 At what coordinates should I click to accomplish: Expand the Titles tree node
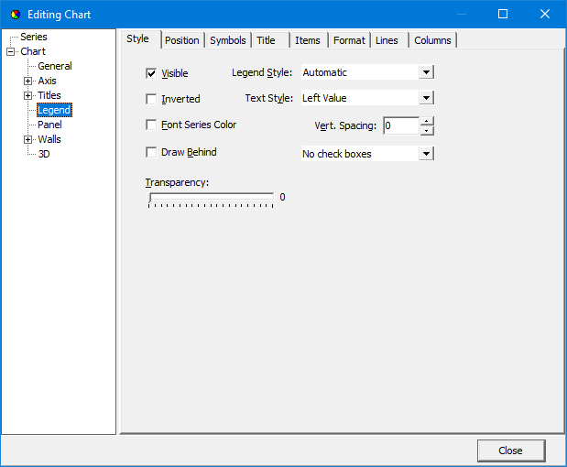pos(28,95)
